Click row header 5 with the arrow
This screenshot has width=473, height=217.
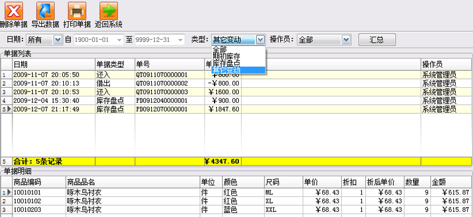pos(7,109)
